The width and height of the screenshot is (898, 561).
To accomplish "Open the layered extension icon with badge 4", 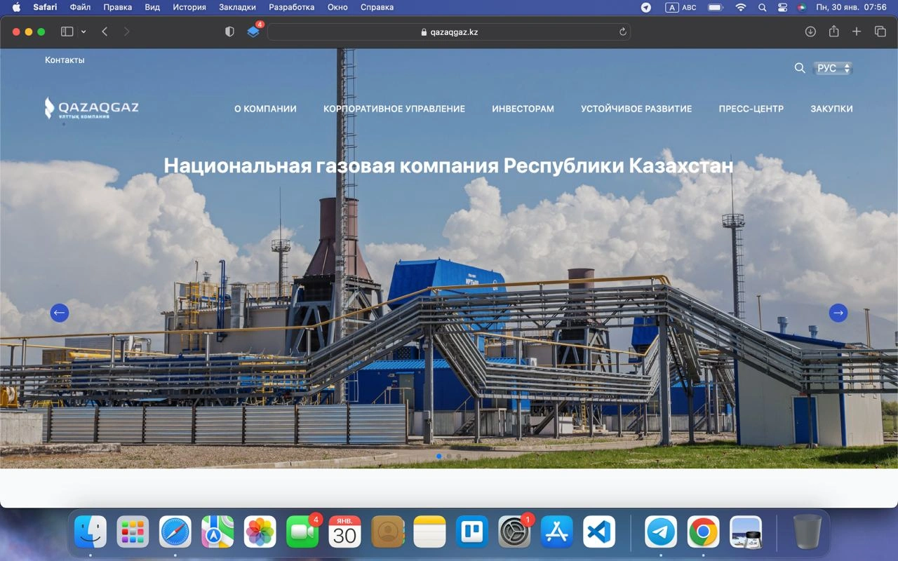I will 253,32.
